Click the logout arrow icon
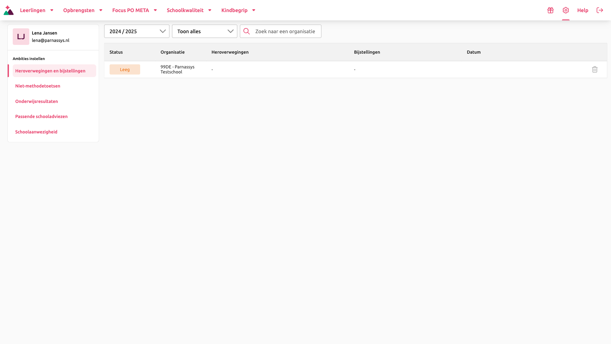The width and height of the screenshot is (611, 344). point(600,10)
